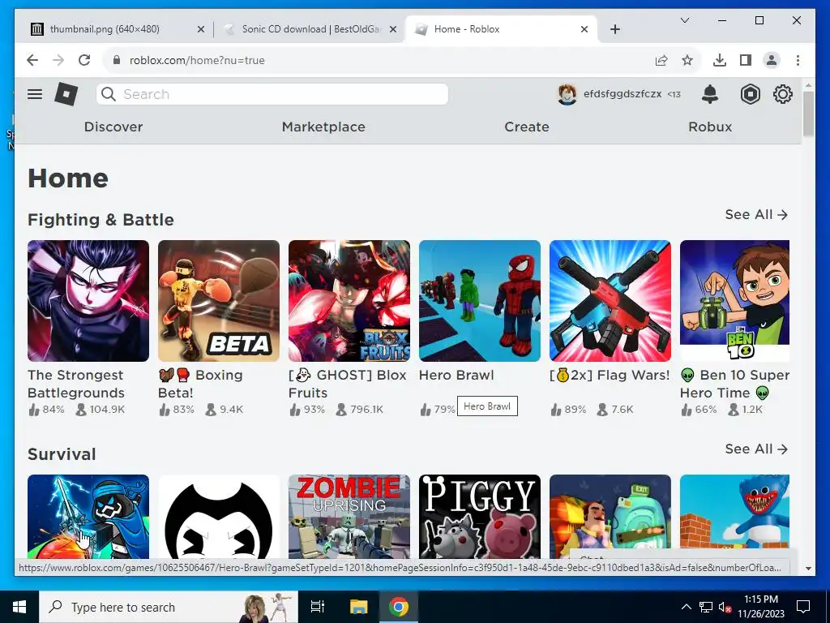Click the Chrome taskbar icon
The width and height of the screenshot is (830, 623).
[x=399, y=607]
